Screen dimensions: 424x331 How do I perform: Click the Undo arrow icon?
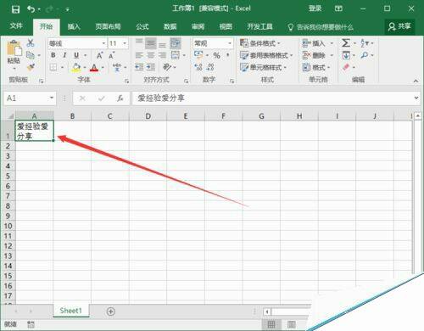coord(31,9)
